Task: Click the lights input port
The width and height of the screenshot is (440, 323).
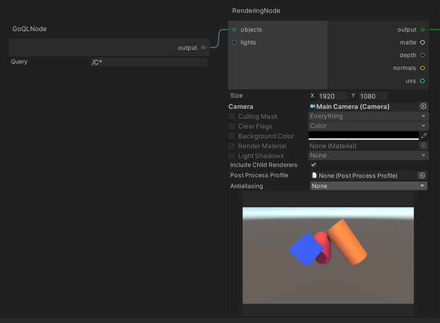Action: coord(235,43)
